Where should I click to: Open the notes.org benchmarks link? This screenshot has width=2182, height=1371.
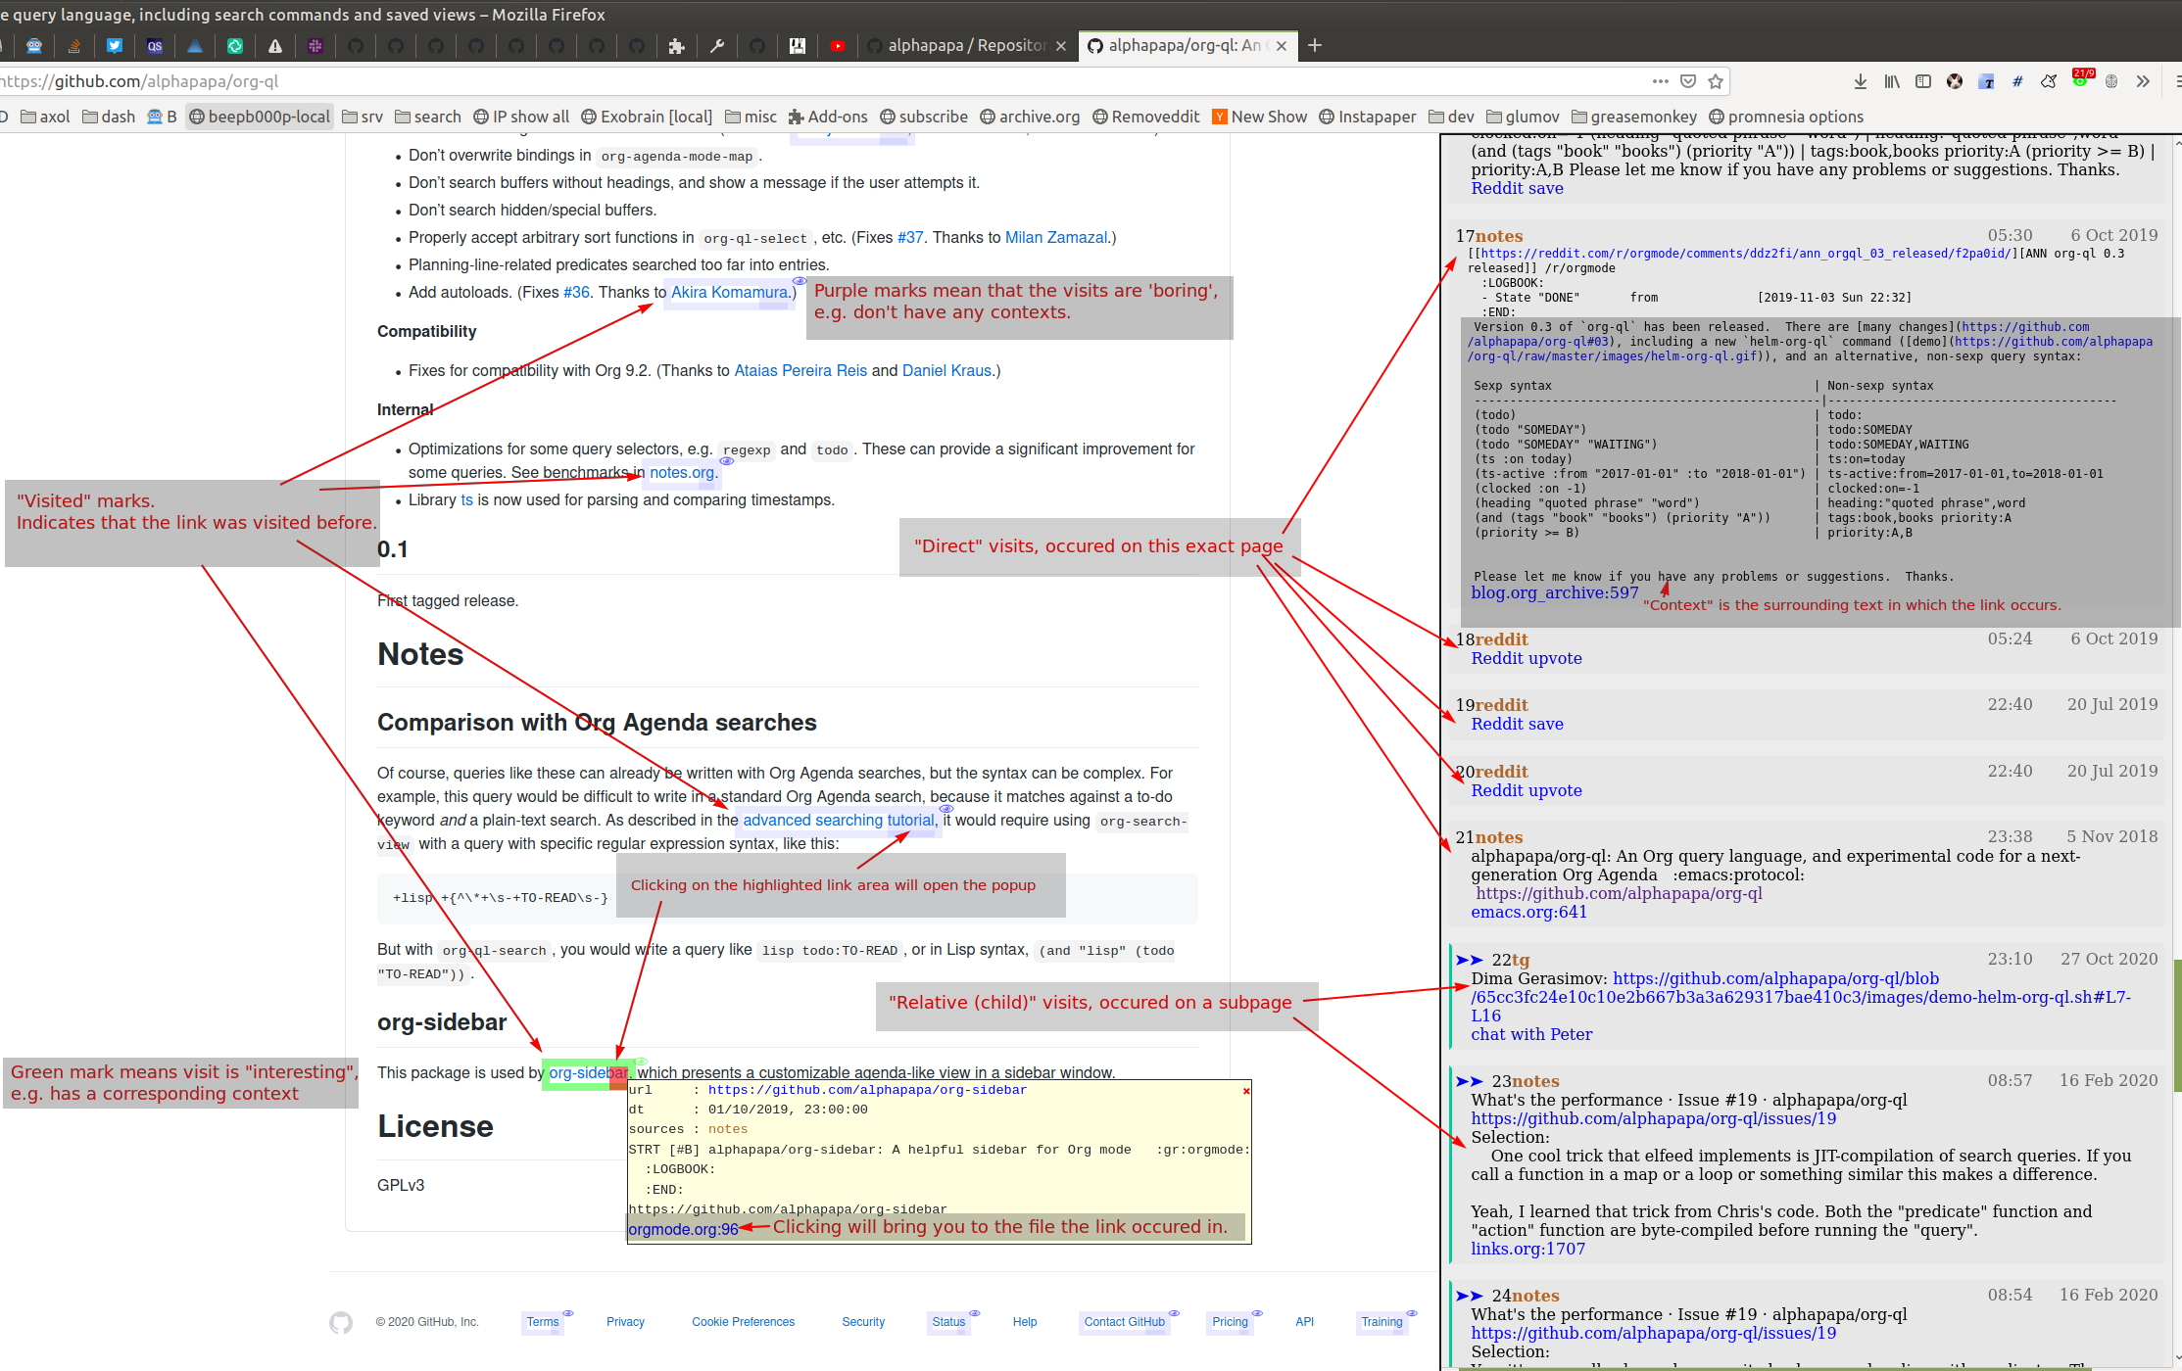click(x=682, y=473)
